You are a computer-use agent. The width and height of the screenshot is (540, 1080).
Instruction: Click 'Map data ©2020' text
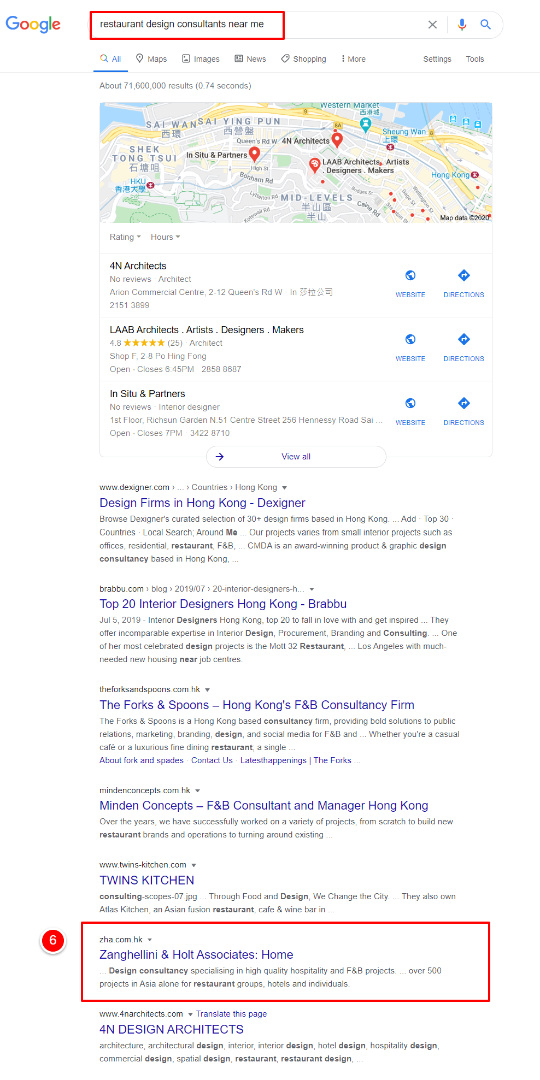[465, 218]
